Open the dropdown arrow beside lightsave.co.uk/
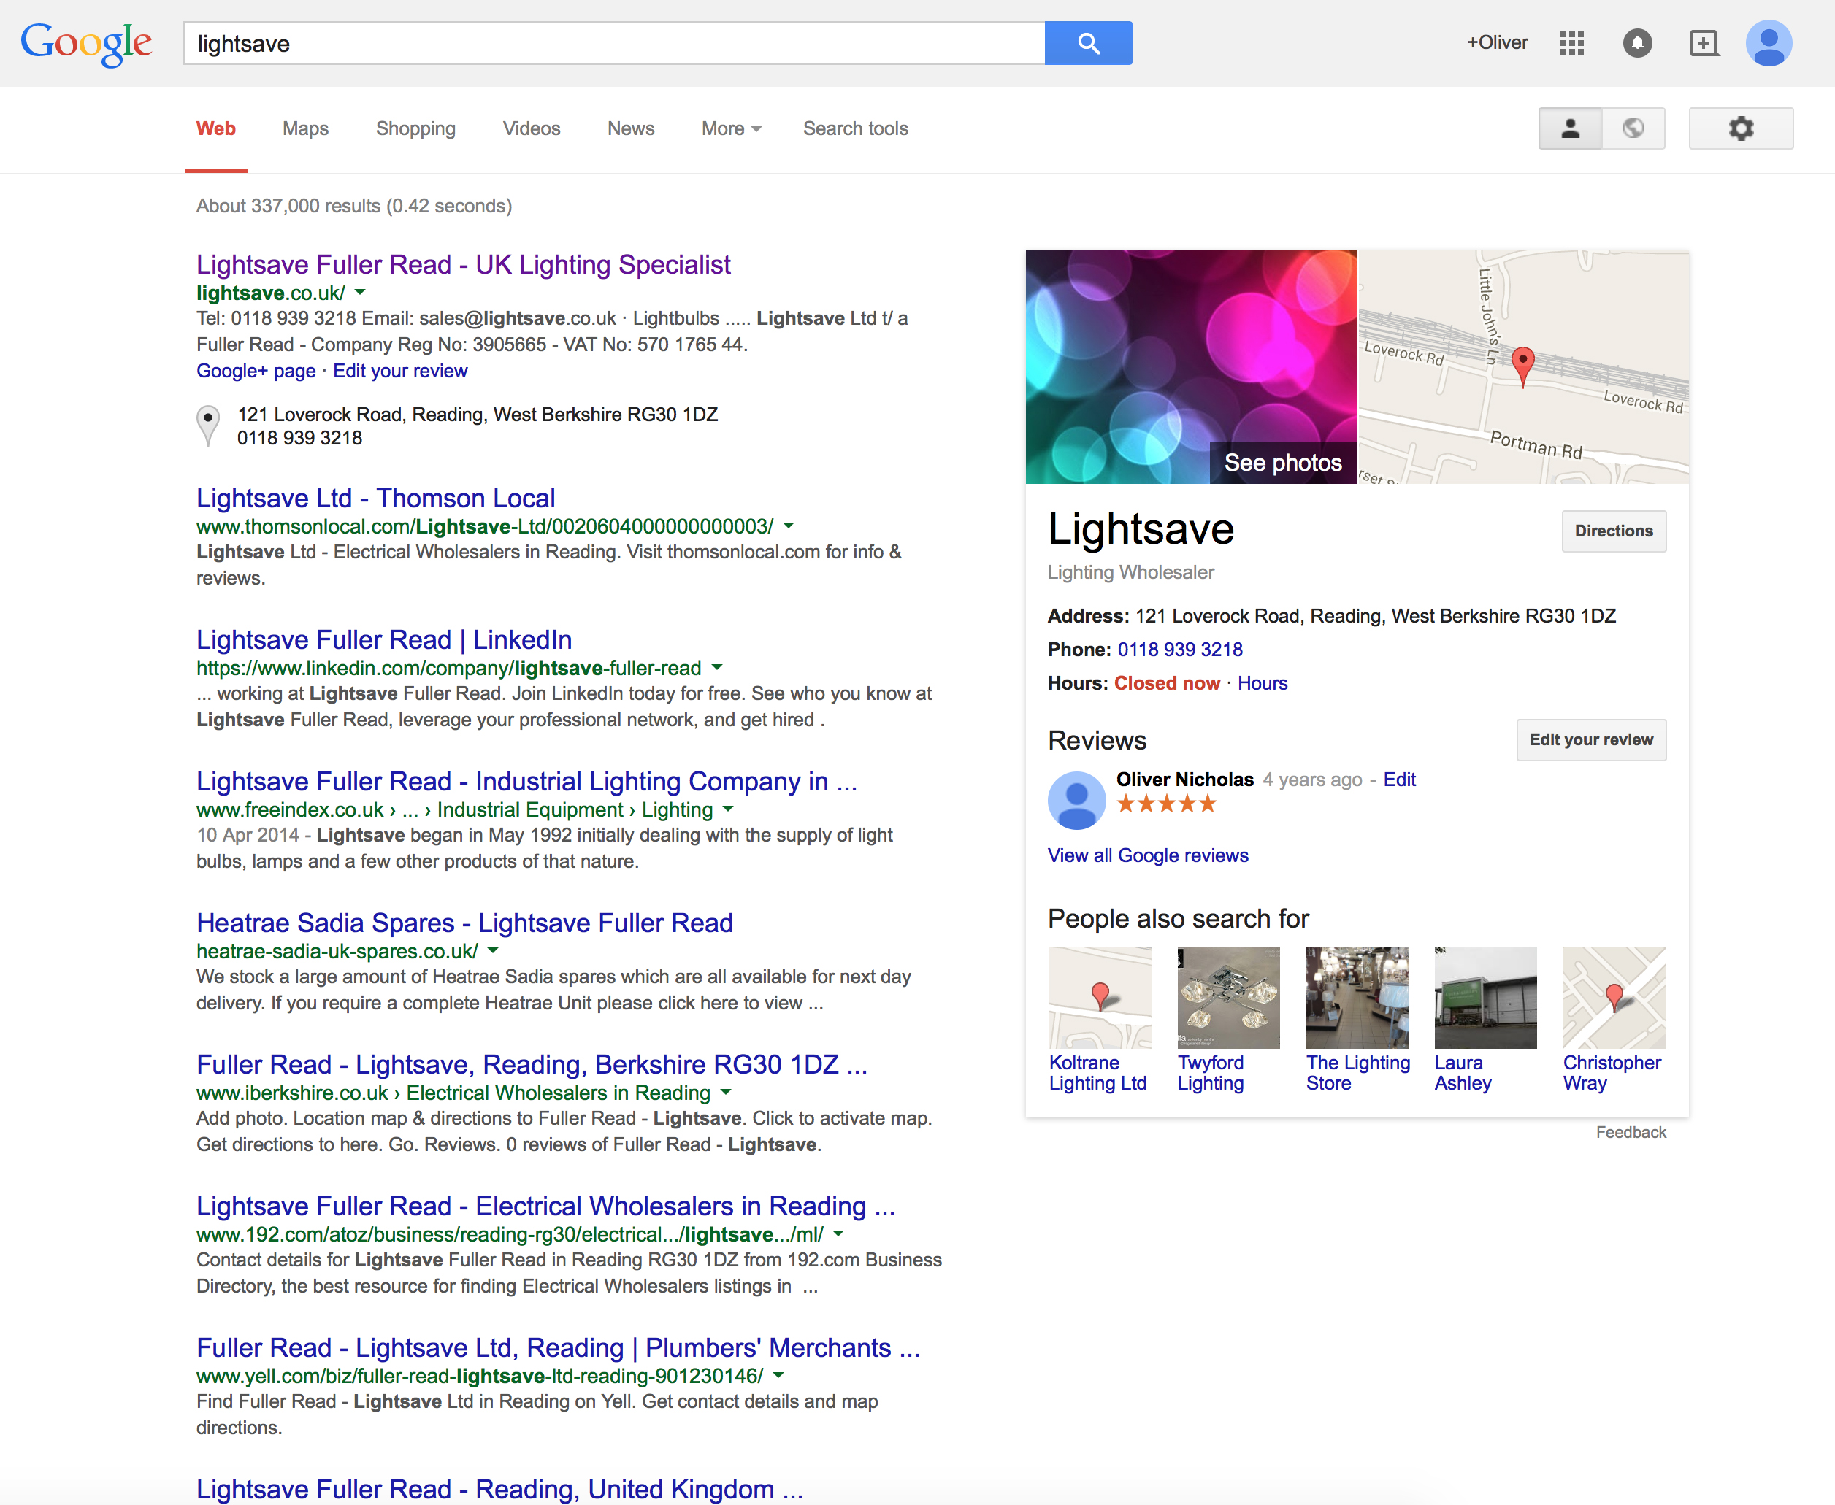 360,292
